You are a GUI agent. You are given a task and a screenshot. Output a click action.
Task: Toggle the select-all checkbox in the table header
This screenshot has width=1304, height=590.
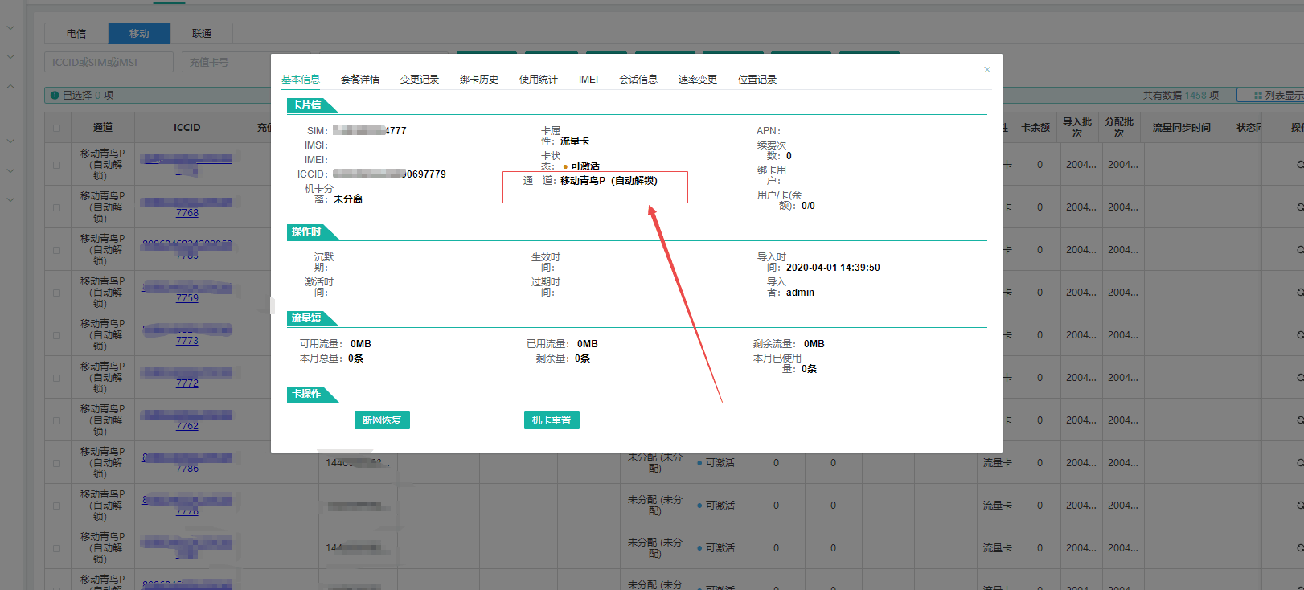(56, 128)
